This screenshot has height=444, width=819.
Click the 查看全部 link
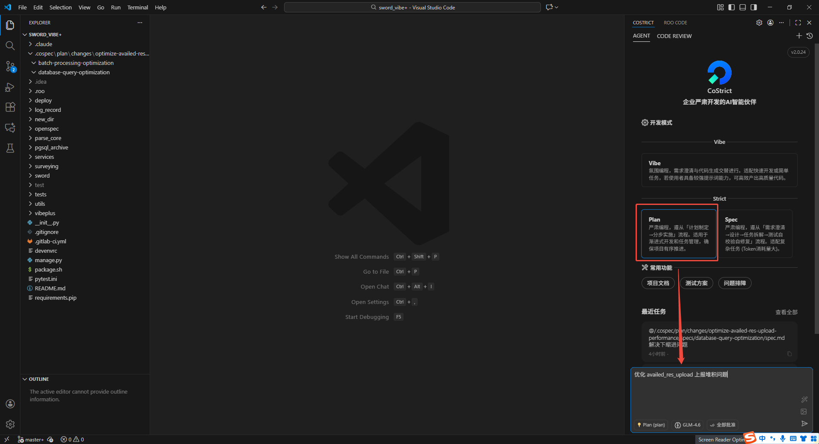[x=786, y=312]
